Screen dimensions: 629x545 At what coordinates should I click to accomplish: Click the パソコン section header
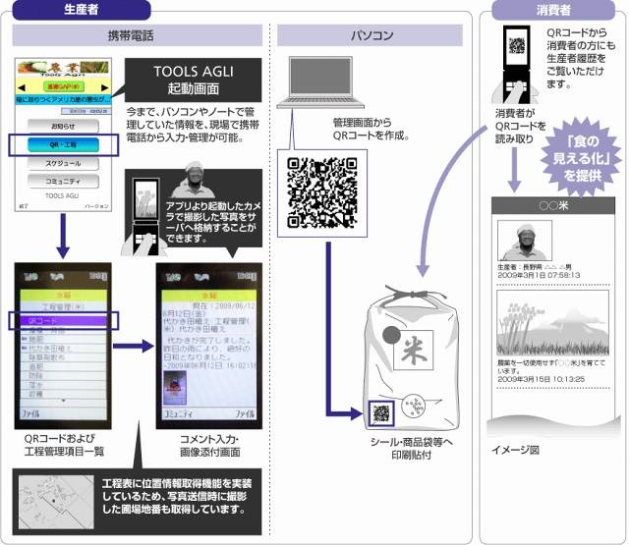point(370,35)
